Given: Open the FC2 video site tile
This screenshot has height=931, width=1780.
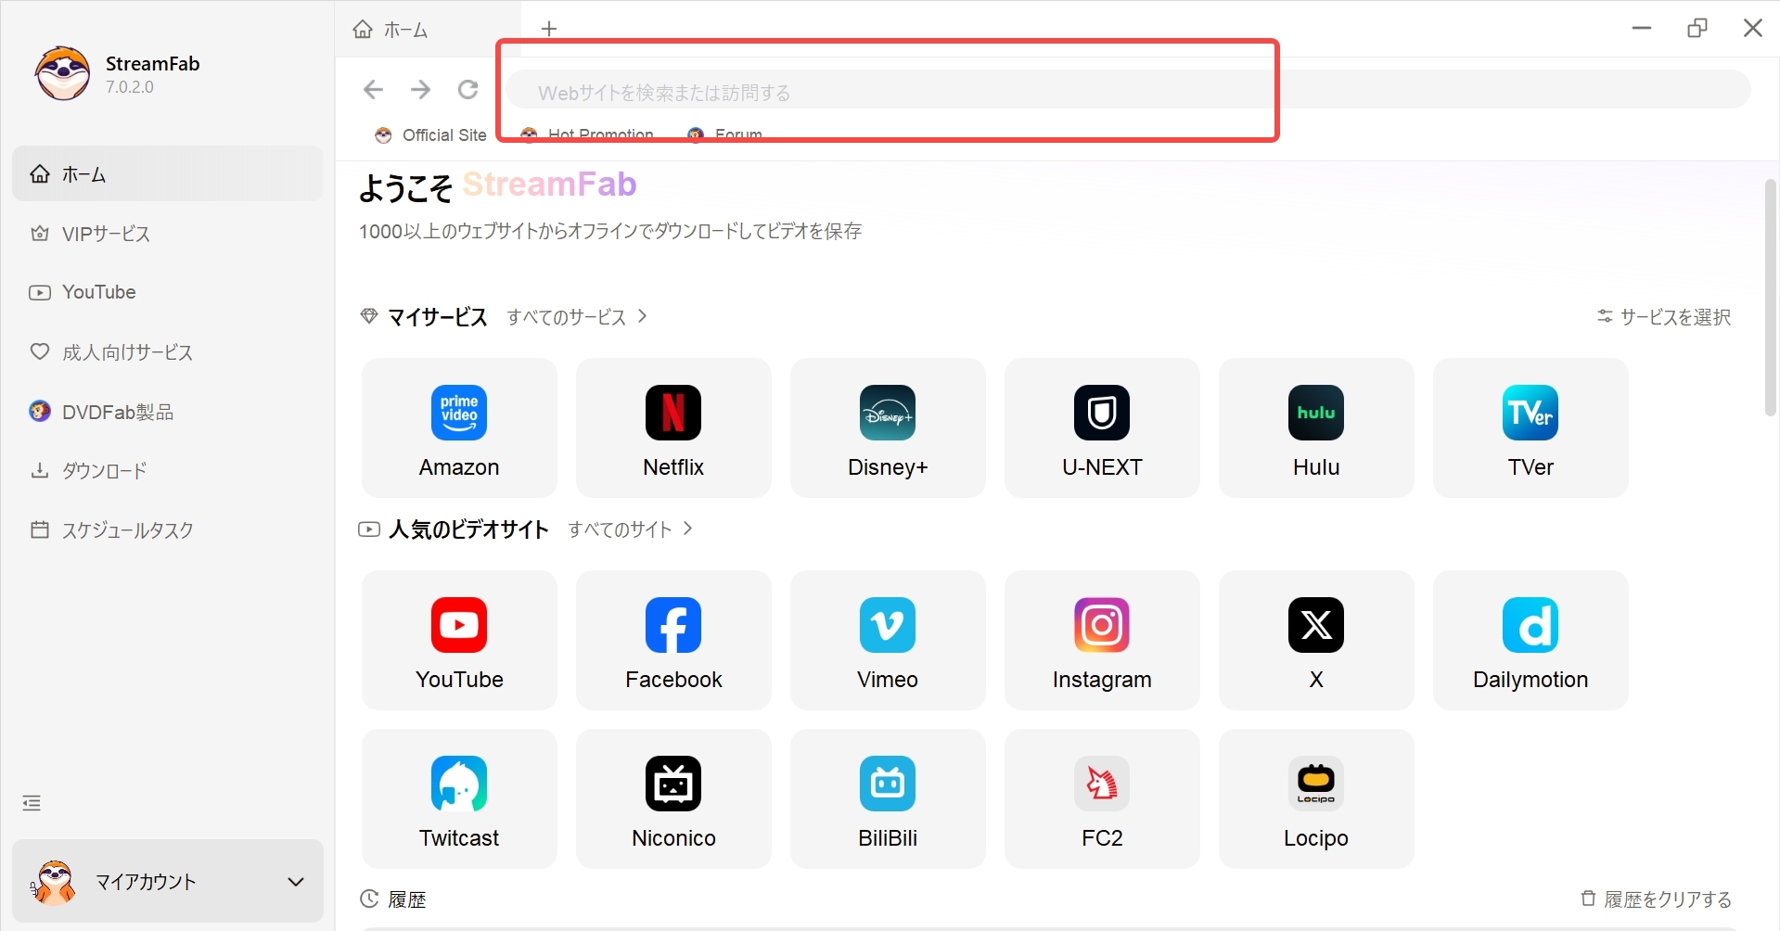Looking at the screenshot, I should (1102, 798).
